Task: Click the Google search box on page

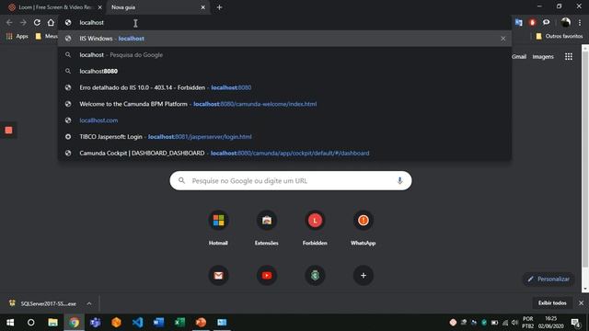Action: pyautogui.click(x=291, y=180)
